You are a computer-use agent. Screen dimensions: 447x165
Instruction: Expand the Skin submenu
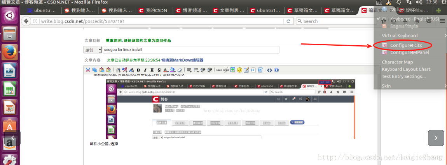(410, 86)
